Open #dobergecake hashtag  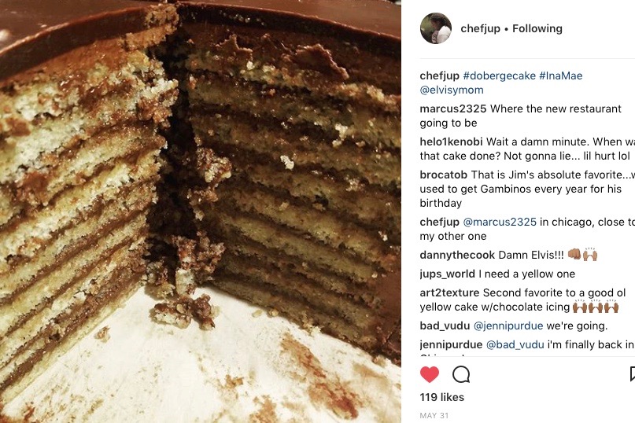pyautogui.click(x=500, y=75)
